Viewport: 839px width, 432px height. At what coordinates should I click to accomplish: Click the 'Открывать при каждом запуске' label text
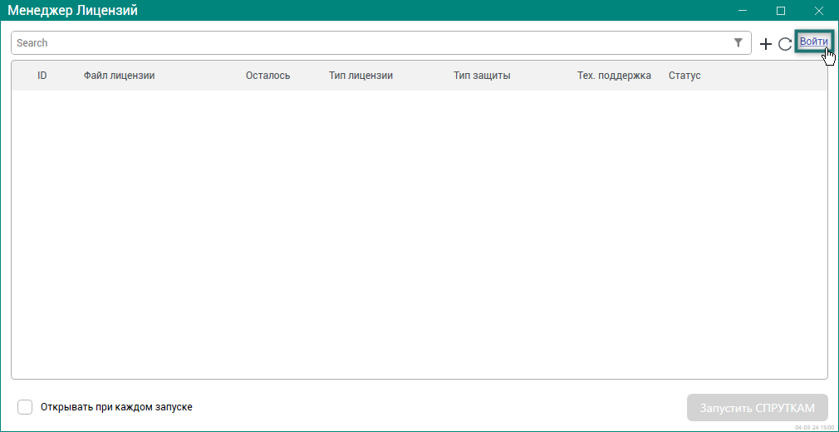point(116,407)
